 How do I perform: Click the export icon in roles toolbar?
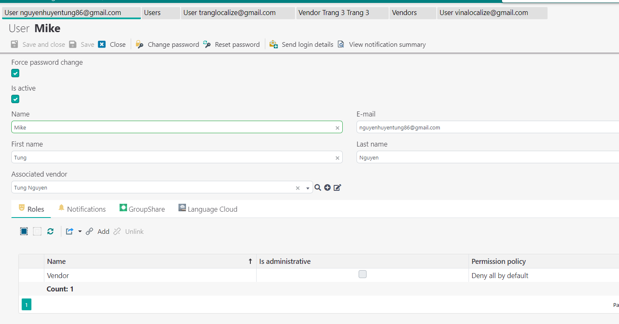[70, 231]
